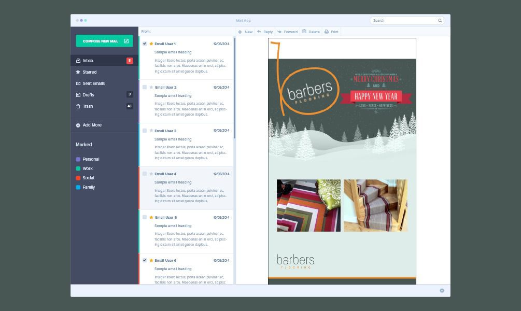Image resolution: width=521 pixels, height=311 pixels.
Task: Open Sent Emails folder
Action: click(104, 83)
